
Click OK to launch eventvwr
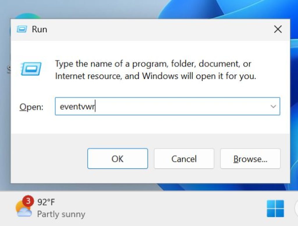coord(118,159)
